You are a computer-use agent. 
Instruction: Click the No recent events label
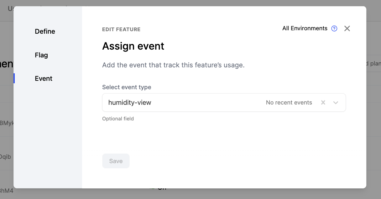pos(289,102)
